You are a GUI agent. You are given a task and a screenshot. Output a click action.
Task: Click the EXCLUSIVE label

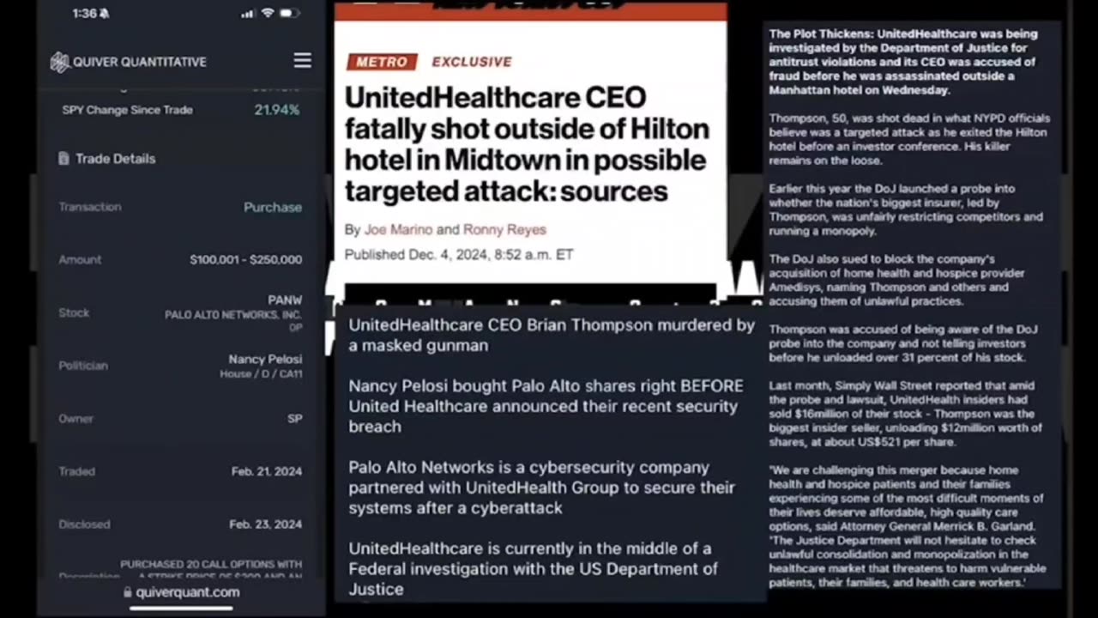(472, 62)
